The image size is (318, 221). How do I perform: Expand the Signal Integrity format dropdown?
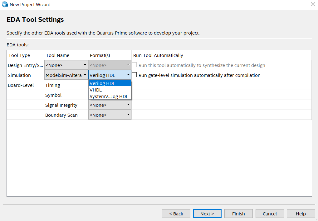(110, 105)
